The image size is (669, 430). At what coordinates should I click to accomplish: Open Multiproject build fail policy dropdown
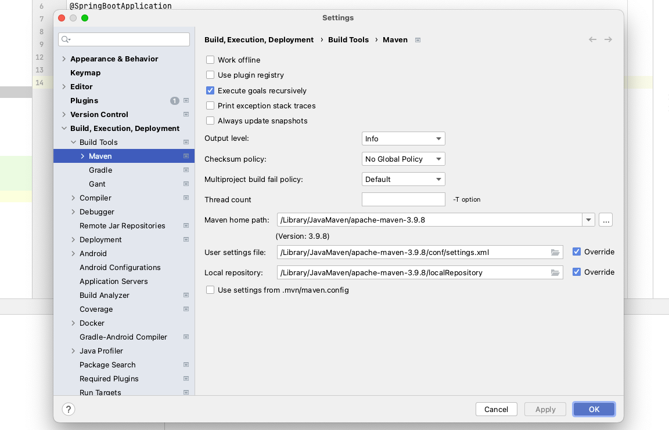click(403, 179)
